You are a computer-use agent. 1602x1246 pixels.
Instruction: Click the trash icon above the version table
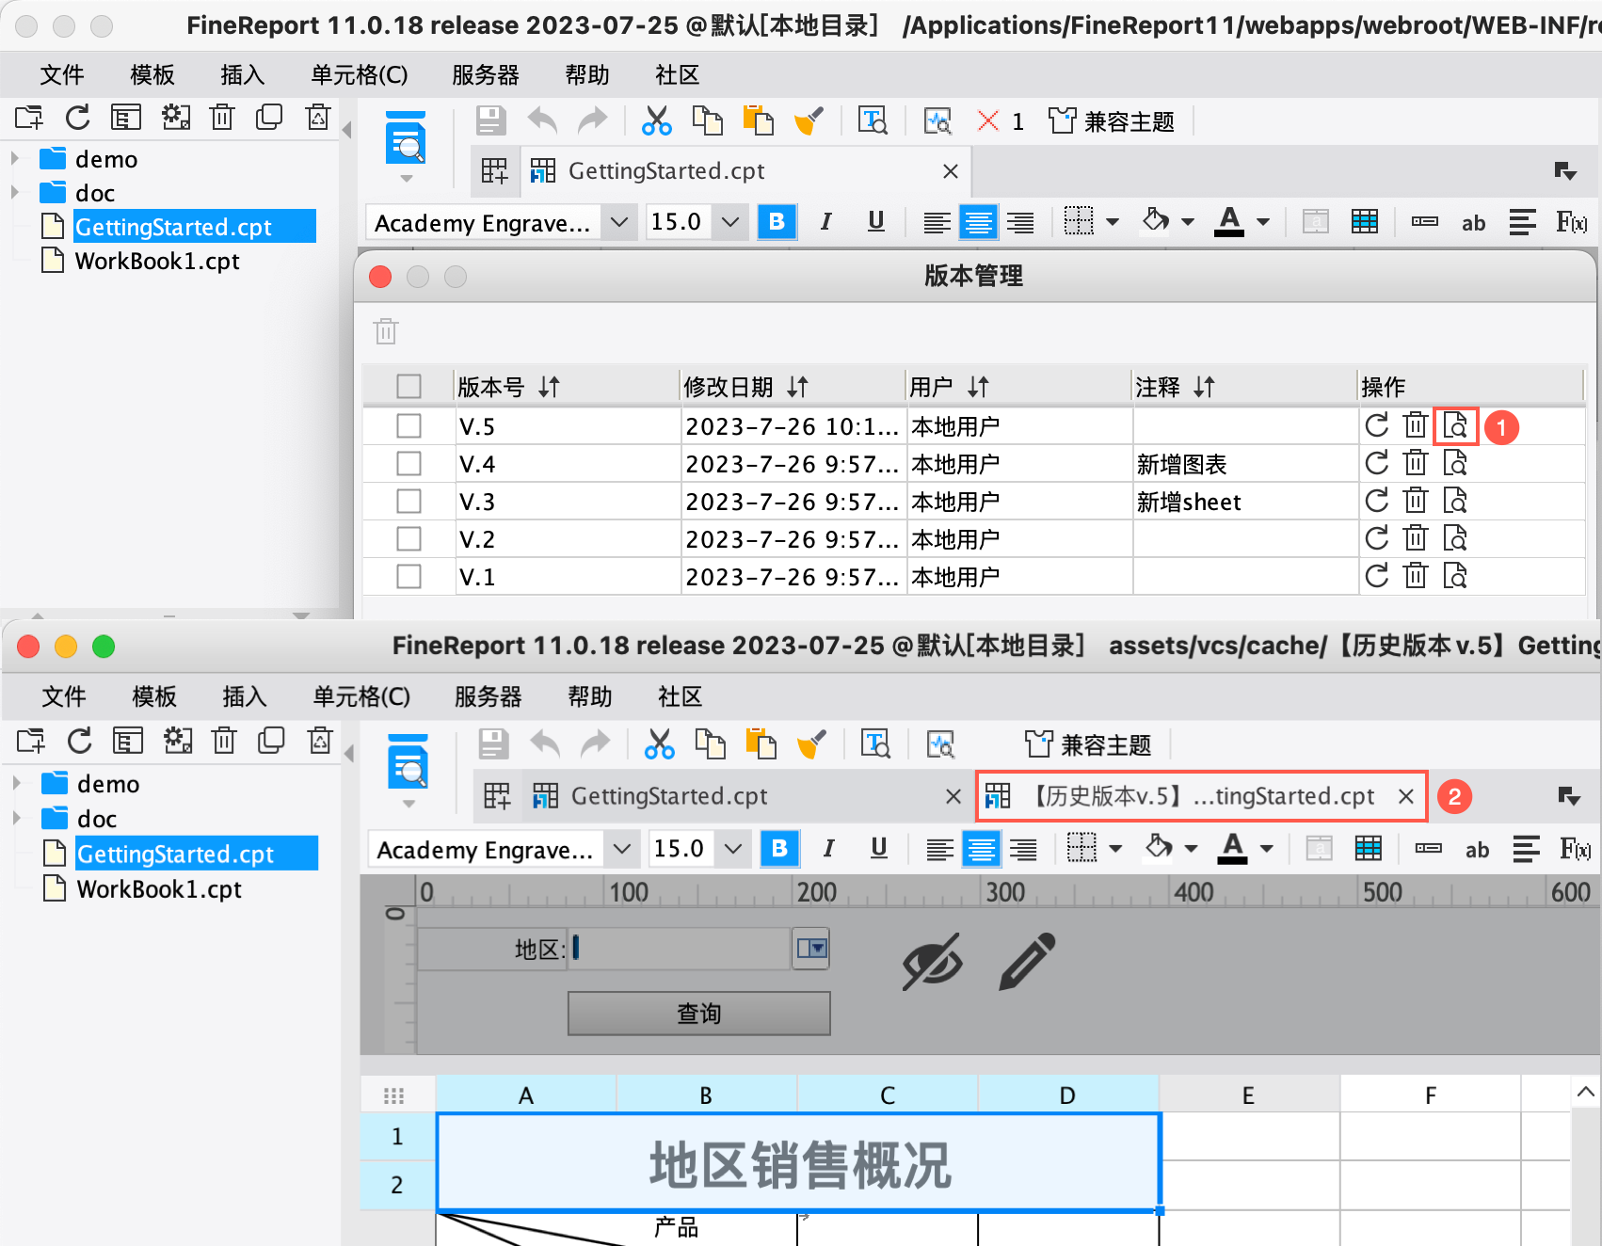[386, 331]
